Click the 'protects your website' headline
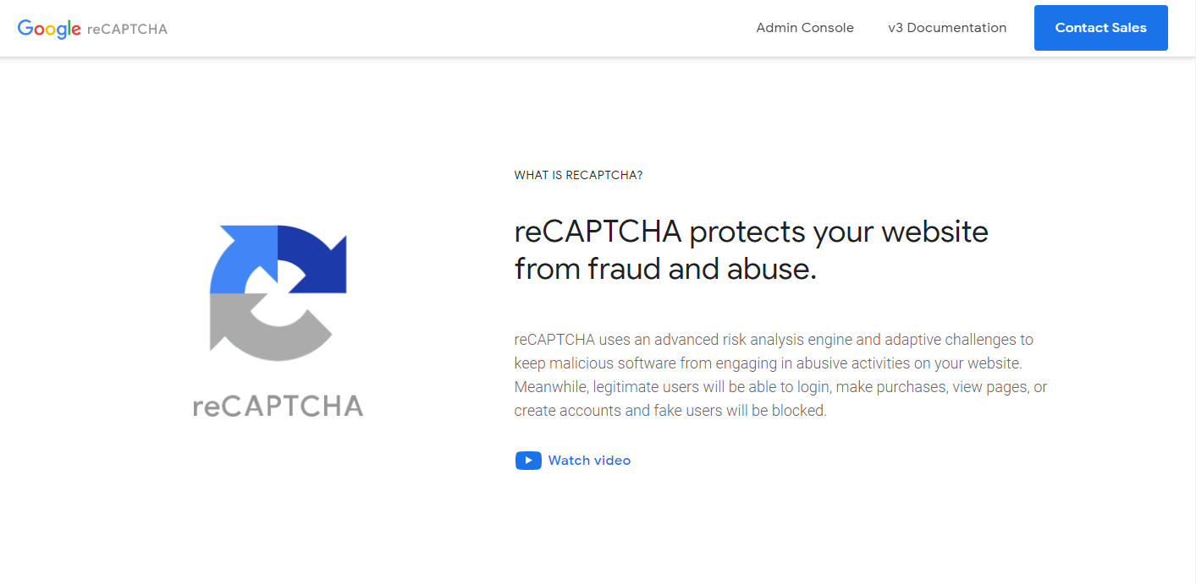Image resolution: width=1196 pixels, height=584 pixels. [839, 232]
